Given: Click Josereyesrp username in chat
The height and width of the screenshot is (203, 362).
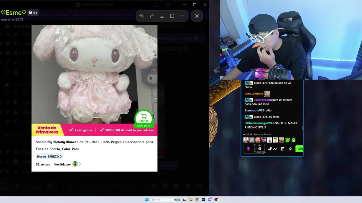Looking at the screenshot, I should 262,100.
